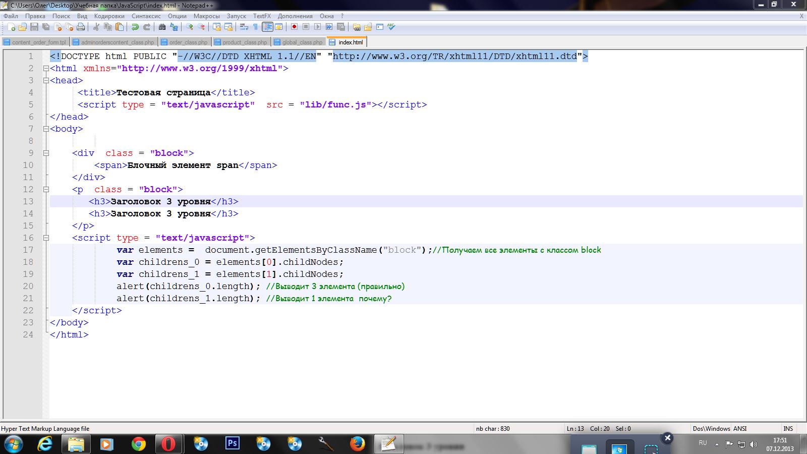The height and width of the screenshot is (454, 807).
Task: Click the Close All documents toolbar icon
Action: 69,27
